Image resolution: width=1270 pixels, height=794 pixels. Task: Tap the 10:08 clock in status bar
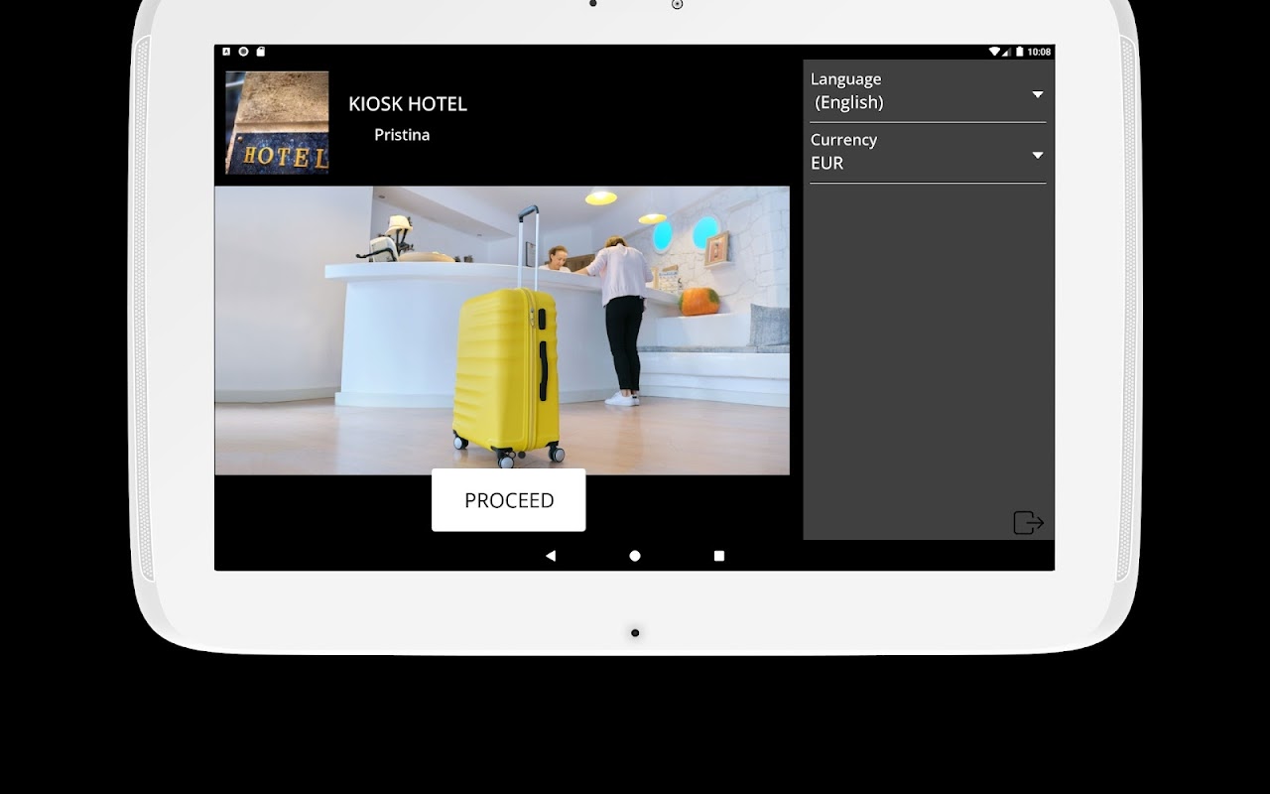1039,52
